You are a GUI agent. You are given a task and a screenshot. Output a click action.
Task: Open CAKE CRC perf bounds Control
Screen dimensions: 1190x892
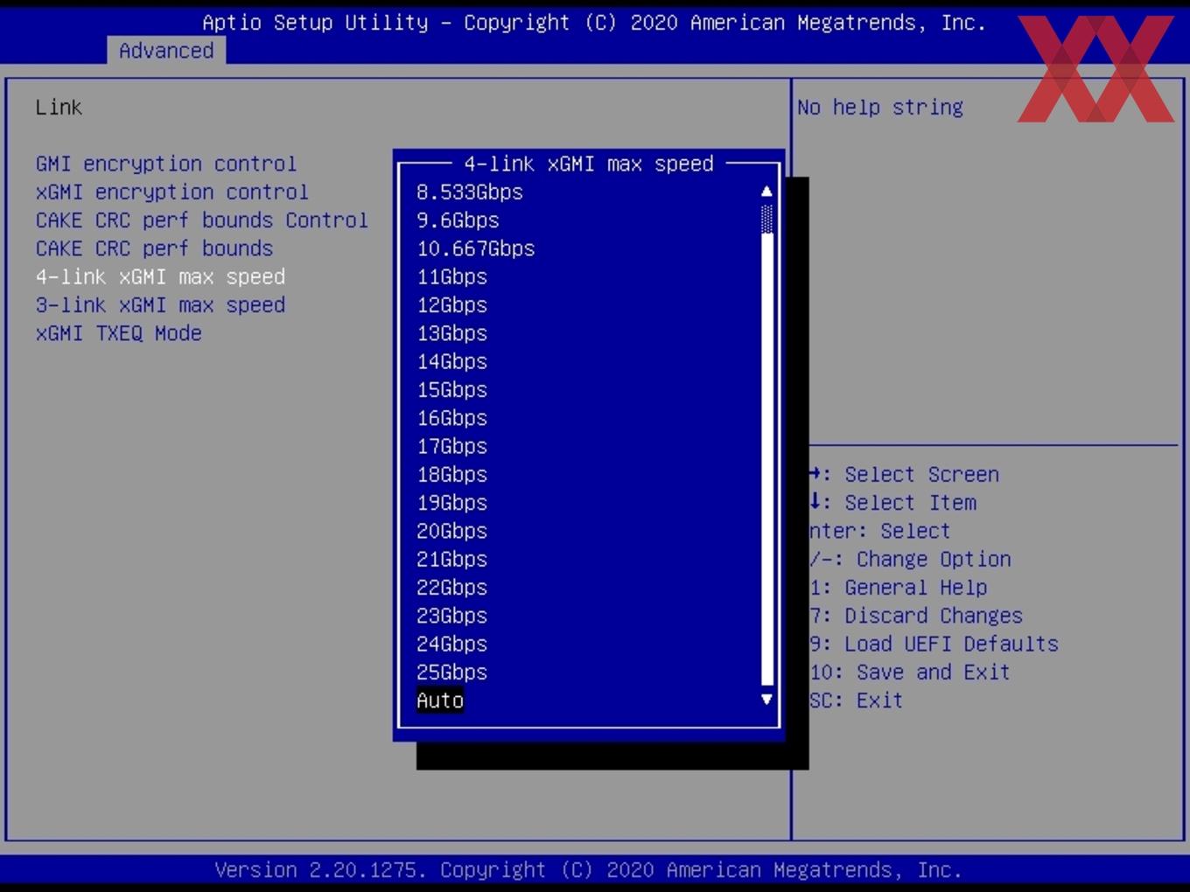coord(202,220)
